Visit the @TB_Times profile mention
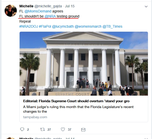This screenshot has height=139, width=152. point(112,26)
